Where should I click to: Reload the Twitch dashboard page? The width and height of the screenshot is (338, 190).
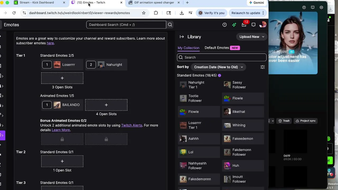[14, 13]
